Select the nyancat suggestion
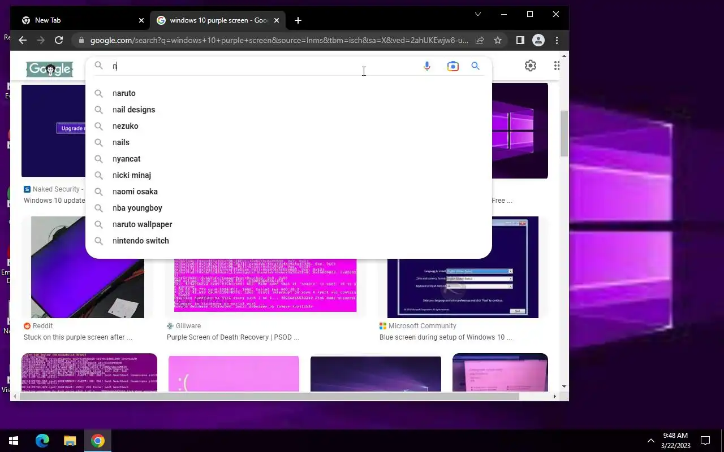This screenshot has height=452, width=724. point(288,159)
